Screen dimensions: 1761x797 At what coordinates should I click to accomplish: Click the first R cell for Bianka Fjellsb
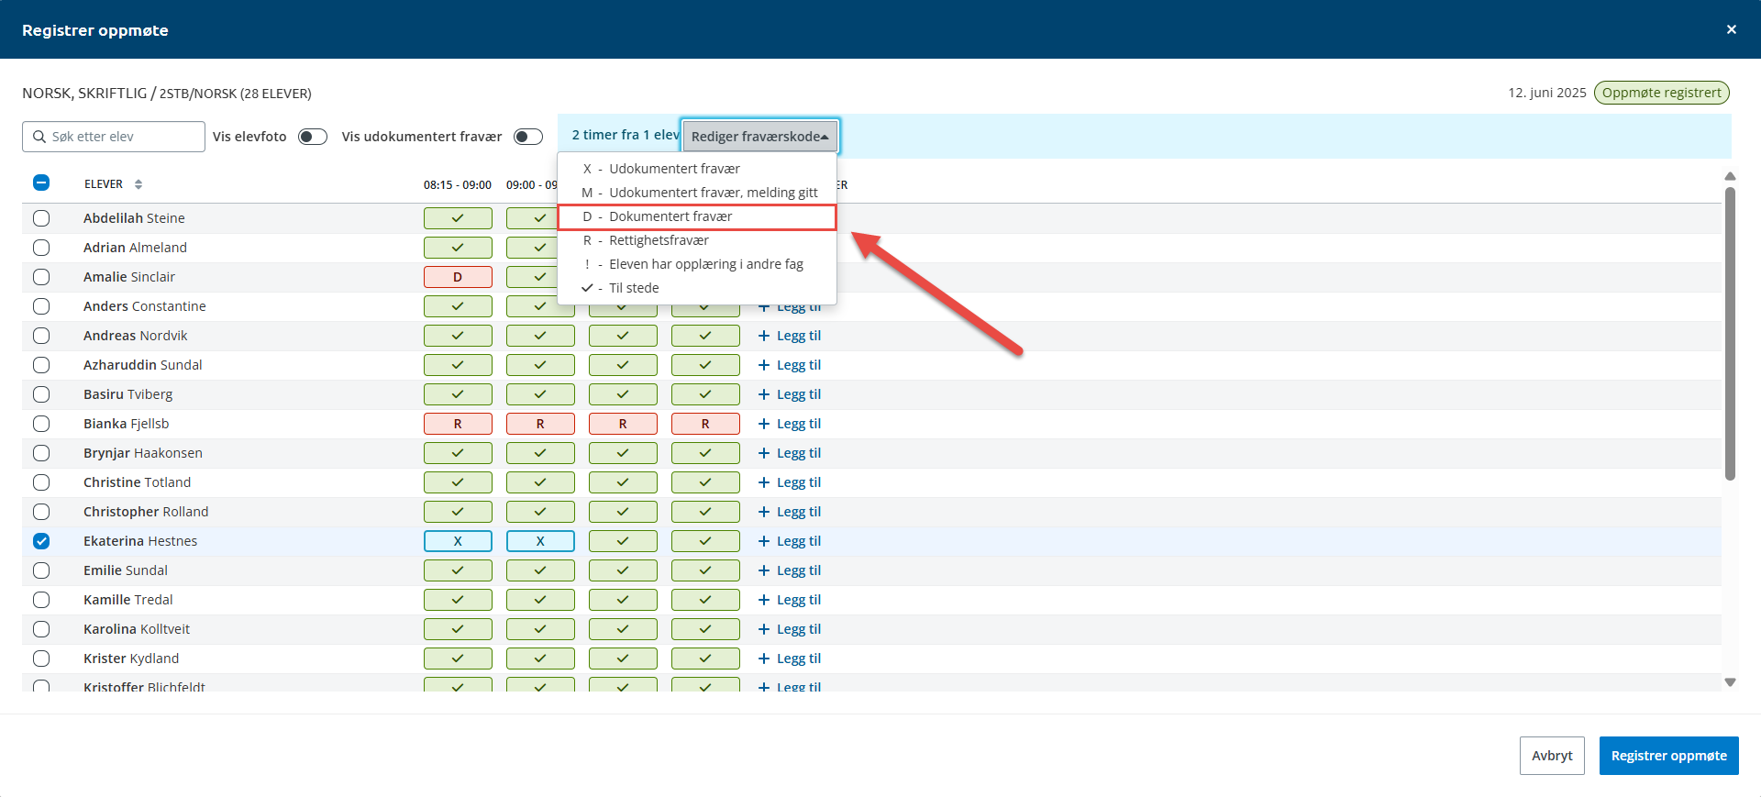point(458,424)
